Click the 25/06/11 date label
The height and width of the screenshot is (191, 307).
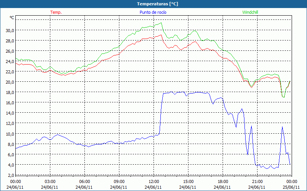pyautogui.click(x=292, y=187)
